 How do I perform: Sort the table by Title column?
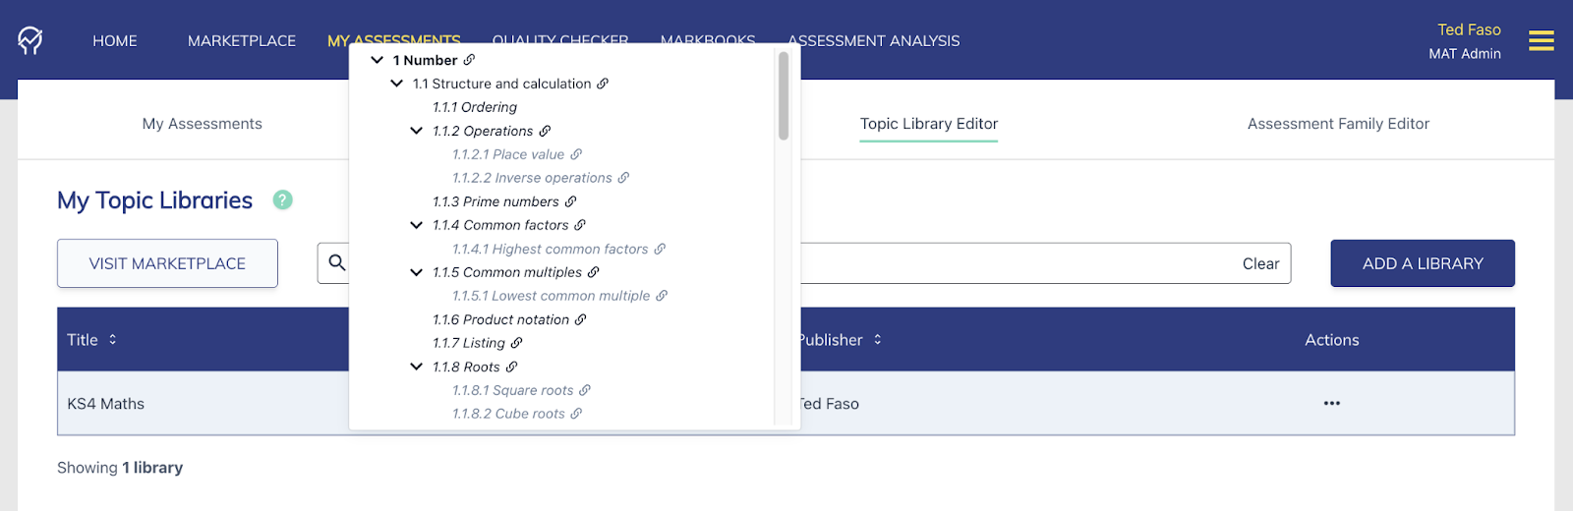pyautogui.click(x=112, y=339)
